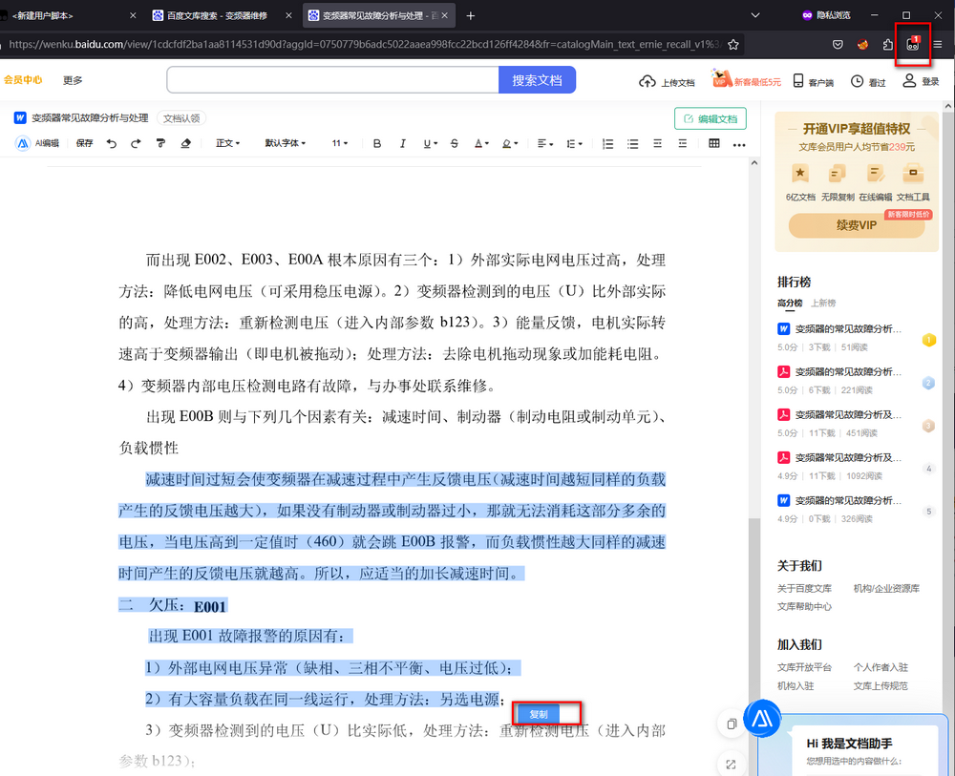The height and width of the screenshot is (776, 955).
Task: Expand the 默认字体 font dropdown
Action: [x=285, y=143]
